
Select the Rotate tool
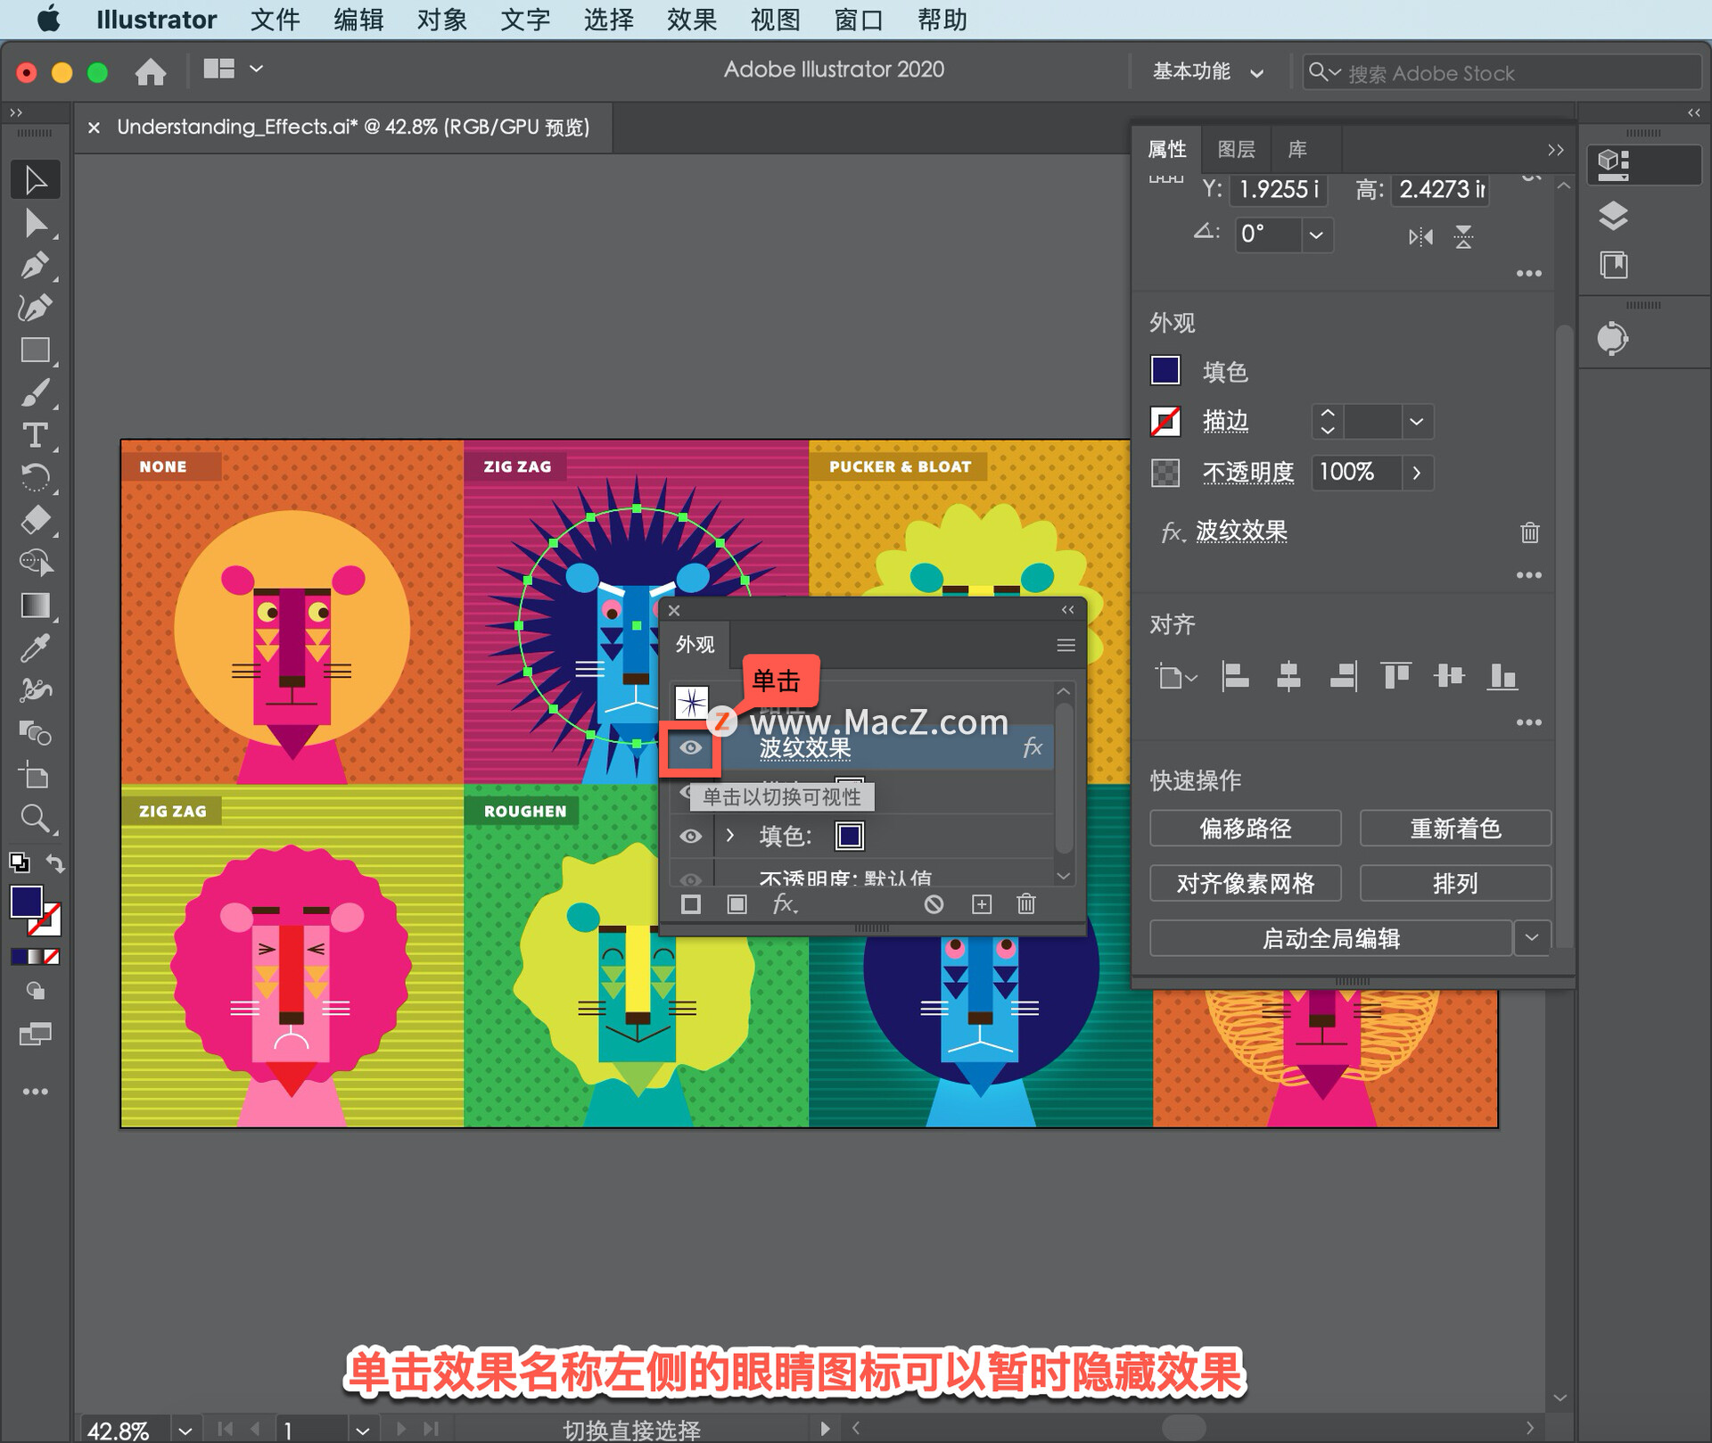(36, 478)
